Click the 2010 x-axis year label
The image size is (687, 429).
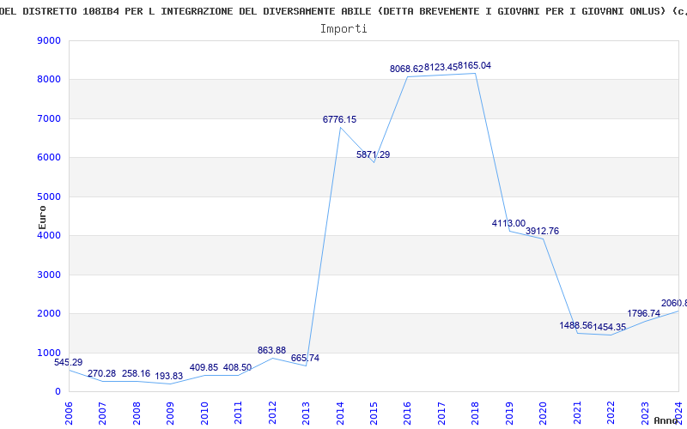pyautogui.click(x=204, y=413)
